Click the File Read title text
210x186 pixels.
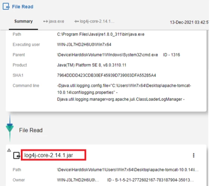click(23, 7)
